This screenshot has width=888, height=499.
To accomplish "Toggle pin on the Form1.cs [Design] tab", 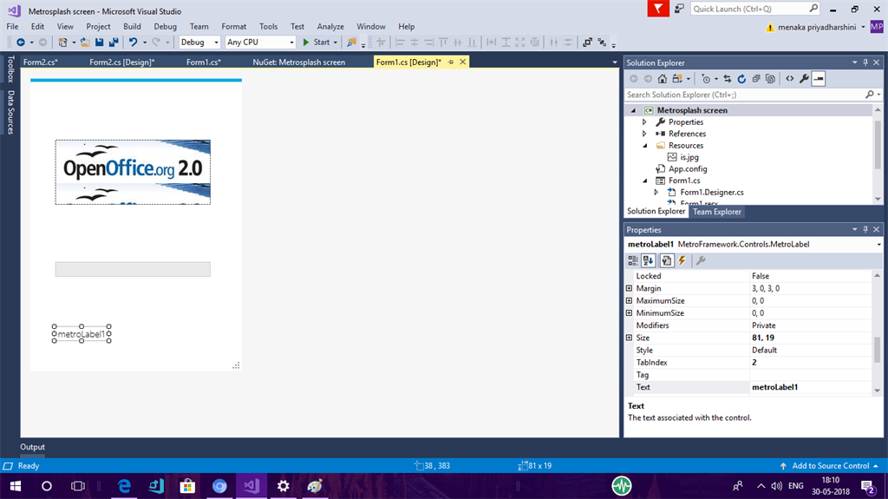I will [451, 62].
